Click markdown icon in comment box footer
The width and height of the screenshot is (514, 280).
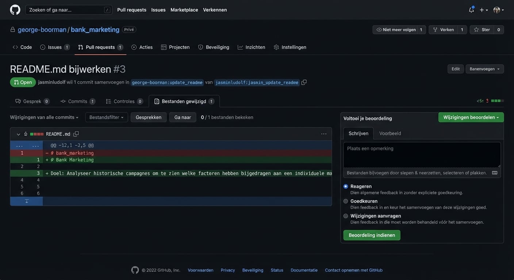(495, 173)
